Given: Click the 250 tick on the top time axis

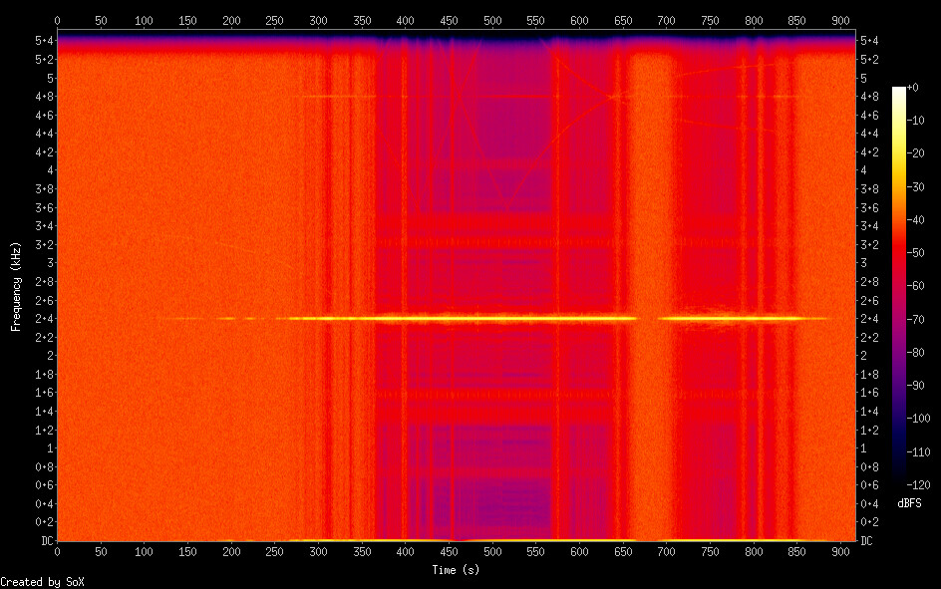Looking at the screenshot, I should [275, 20].
